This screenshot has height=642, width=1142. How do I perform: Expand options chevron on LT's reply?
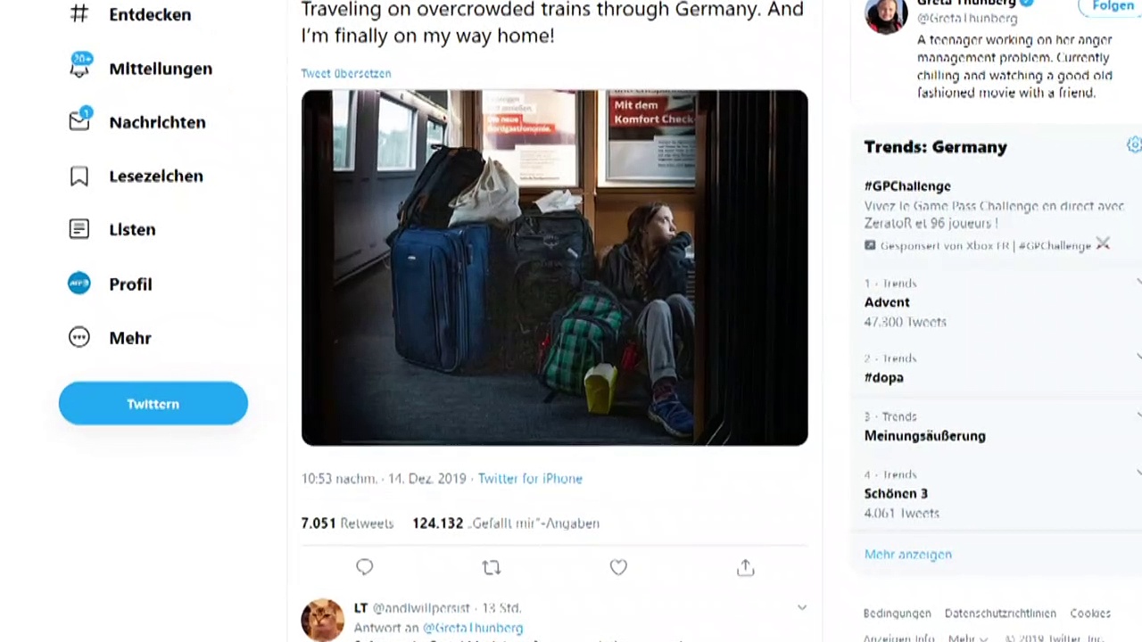coord(801,608)
